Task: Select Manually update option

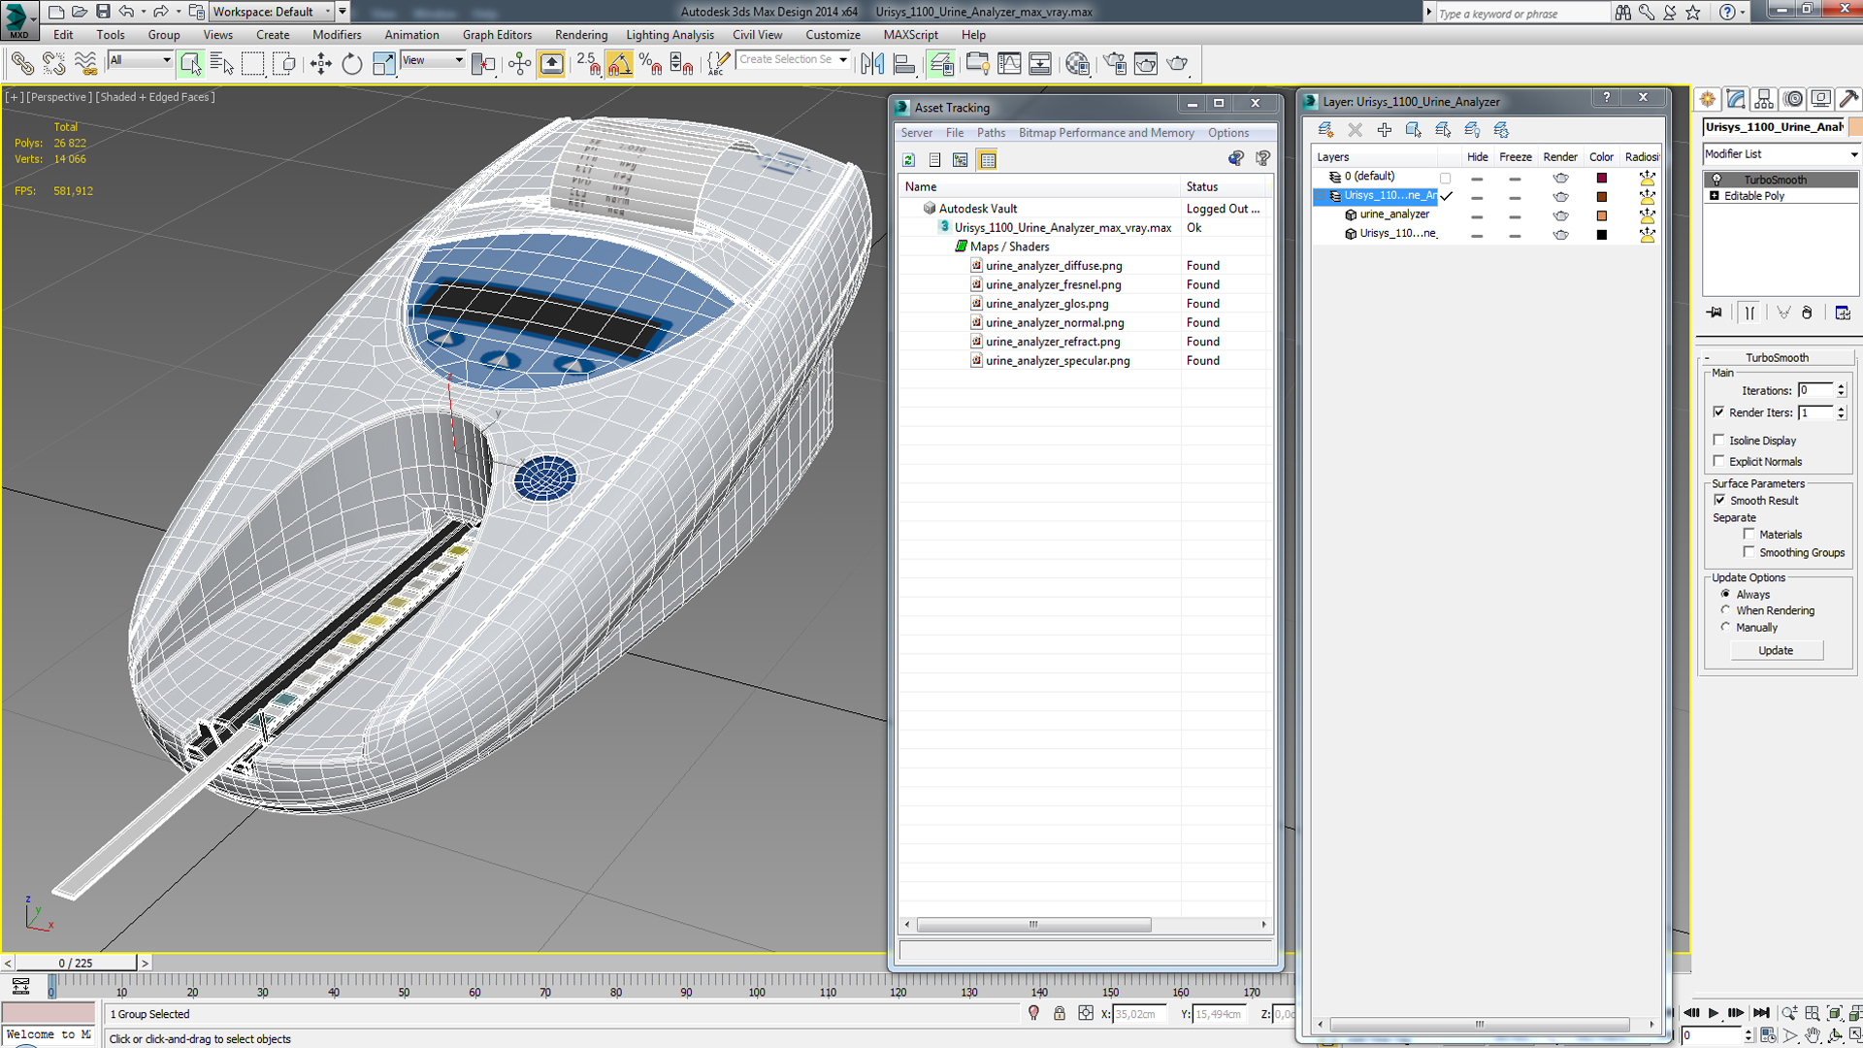Action: click(x=1725, y=627)
